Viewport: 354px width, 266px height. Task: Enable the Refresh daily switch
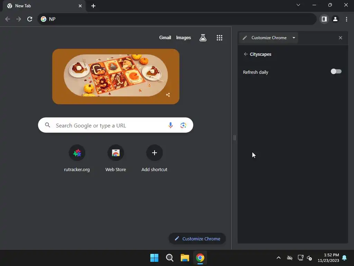click(x=336, y=71)
